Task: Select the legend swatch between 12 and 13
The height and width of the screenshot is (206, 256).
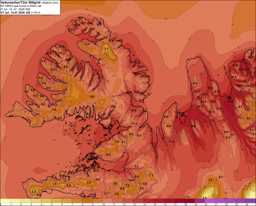Action: coord(128,201)
